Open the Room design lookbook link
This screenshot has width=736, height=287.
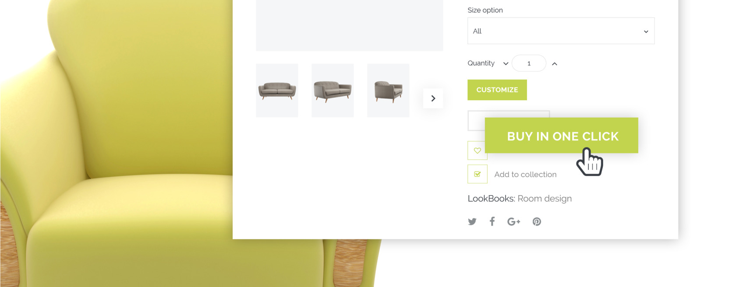tap(545, 199)
